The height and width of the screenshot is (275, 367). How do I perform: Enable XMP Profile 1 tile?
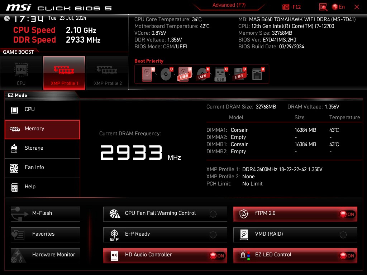[64, 73]
